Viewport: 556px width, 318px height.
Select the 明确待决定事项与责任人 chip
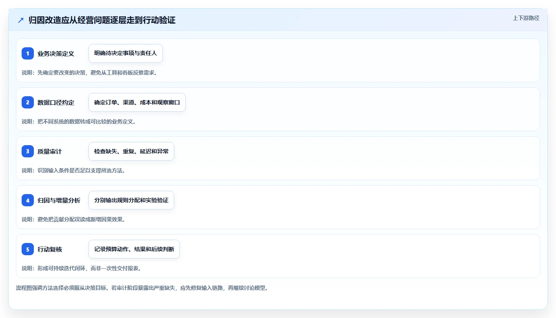(126, 53)
